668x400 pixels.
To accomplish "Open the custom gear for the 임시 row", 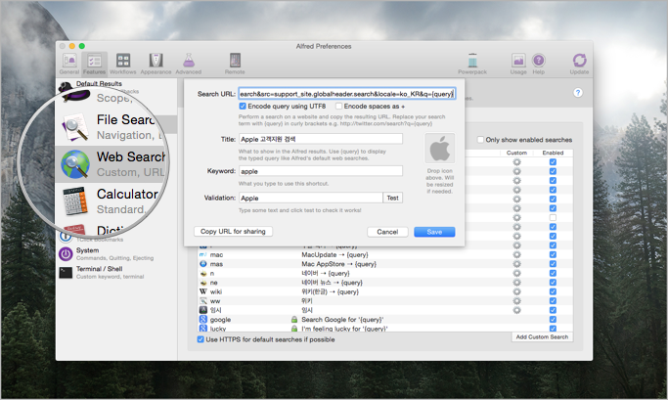I will [516, 310].
